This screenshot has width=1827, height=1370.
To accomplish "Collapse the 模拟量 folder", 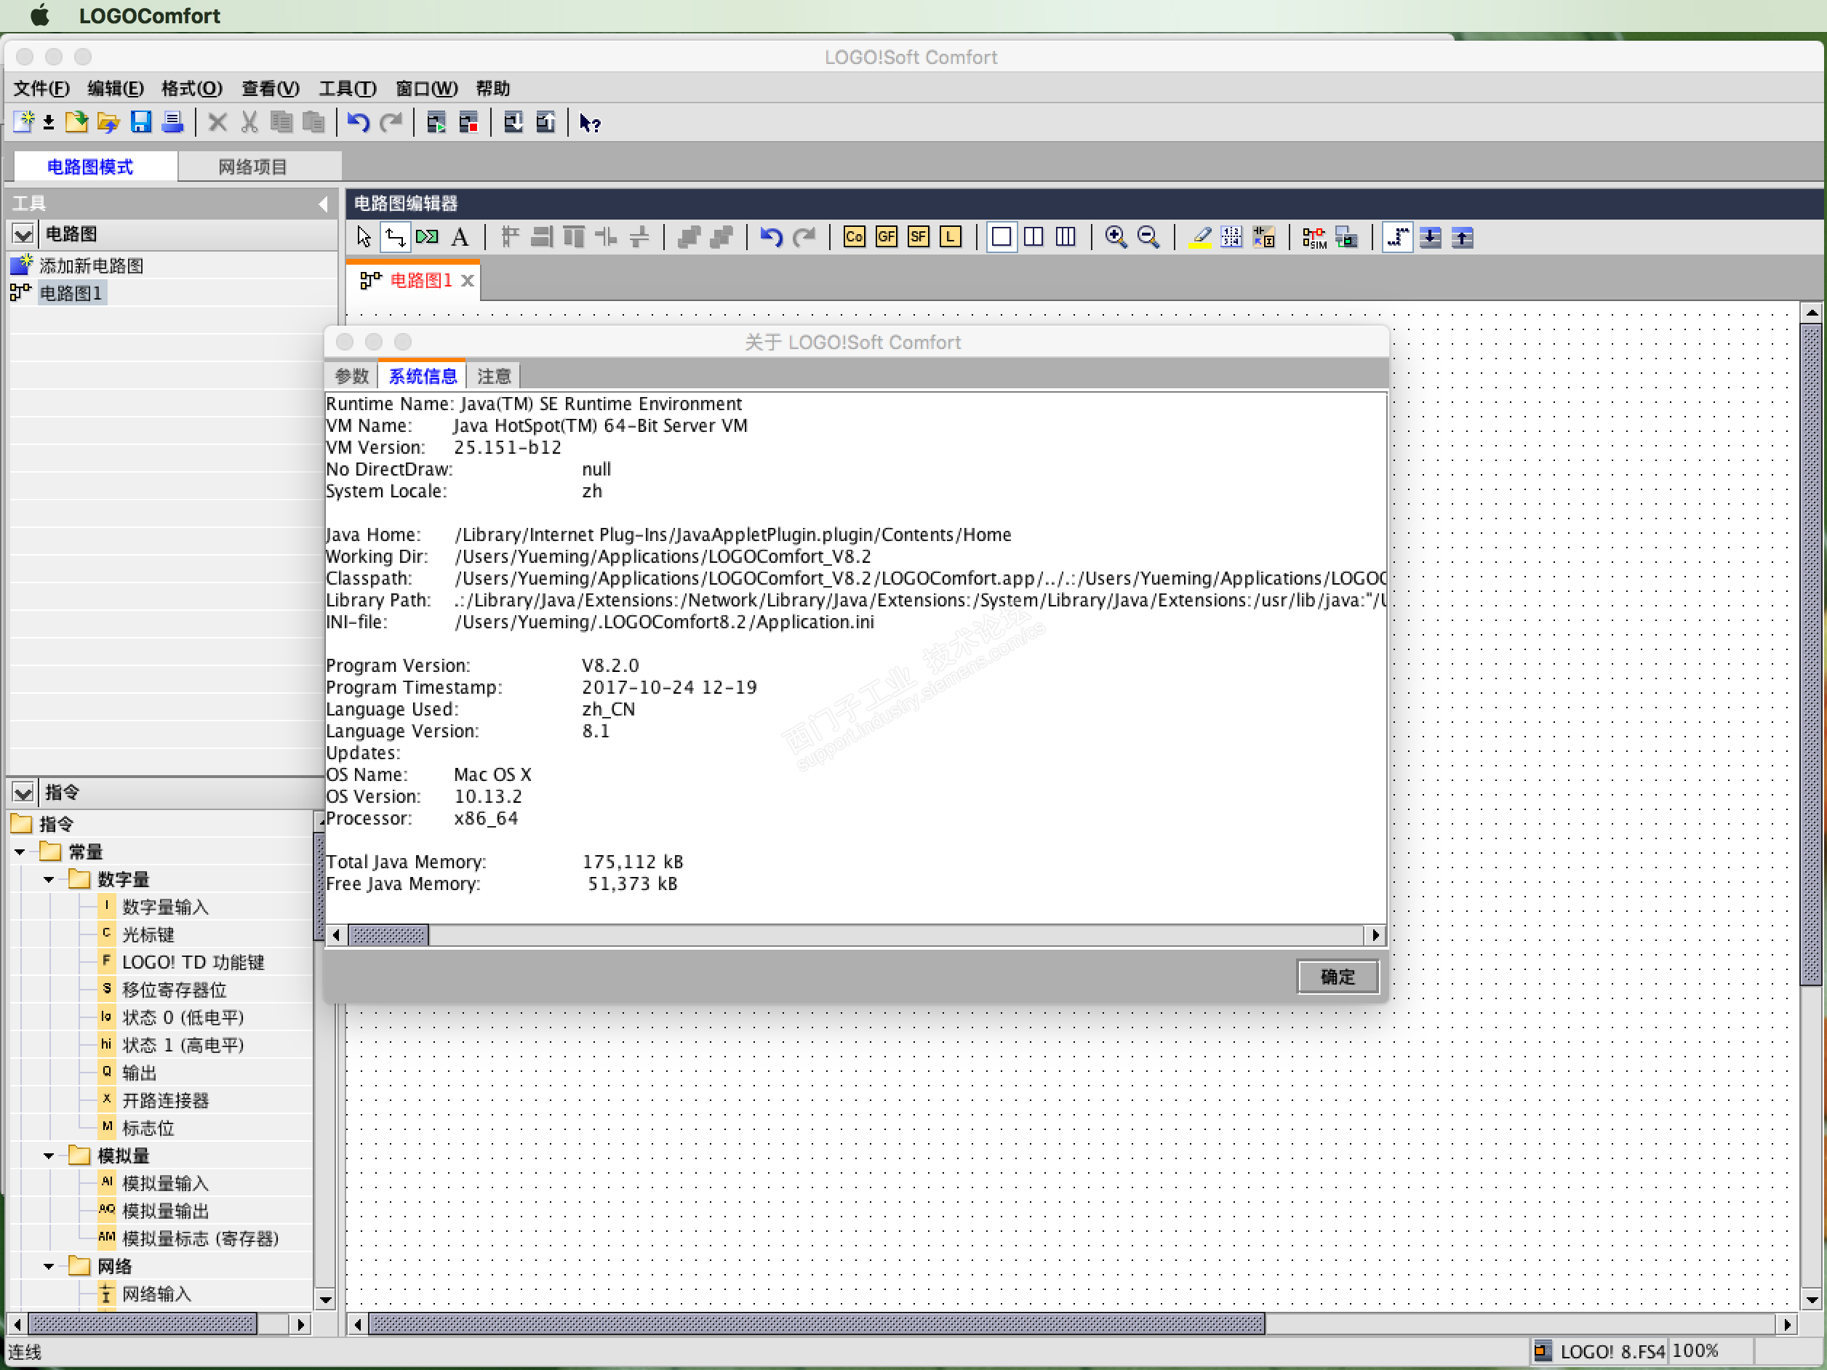I will tap(49, 1156).
